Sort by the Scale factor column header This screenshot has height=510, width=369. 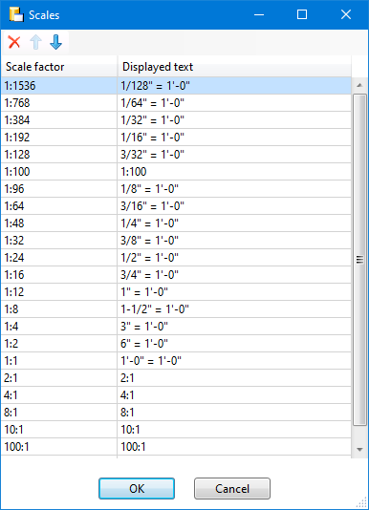pyautogui.click(x=58, y=67)
